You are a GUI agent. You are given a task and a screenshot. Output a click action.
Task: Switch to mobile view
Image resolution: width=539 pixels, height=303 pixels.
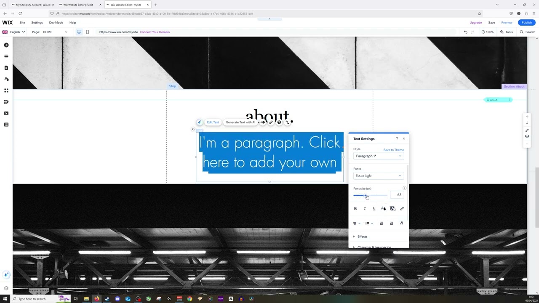click(88, 32)
